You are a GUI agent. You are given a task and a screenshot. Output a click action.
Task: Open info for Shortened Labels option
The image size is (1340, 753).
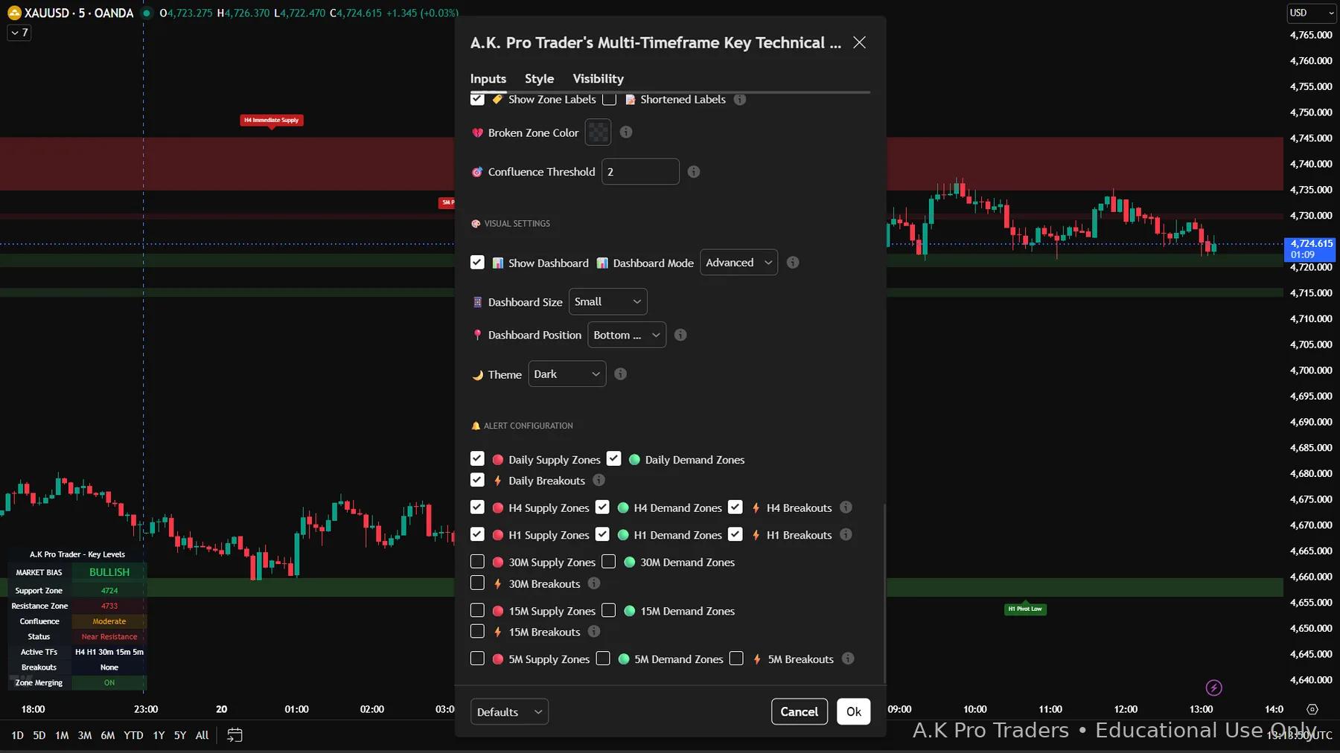tap(740, 99)
